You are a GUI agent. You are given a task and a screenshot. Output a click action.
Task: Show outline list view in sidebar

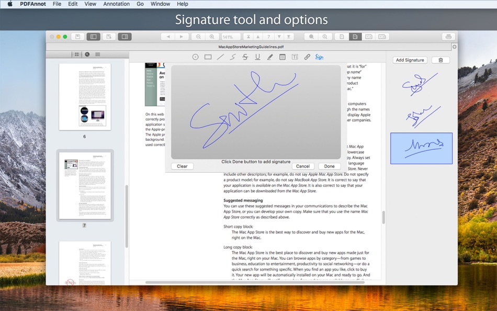pyautogui.click(x=98, y=54)
